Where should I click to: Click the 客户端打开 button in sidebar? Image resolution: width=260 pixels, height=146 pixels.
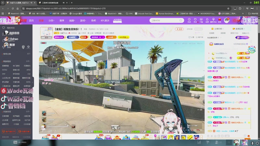click(9, 131)
